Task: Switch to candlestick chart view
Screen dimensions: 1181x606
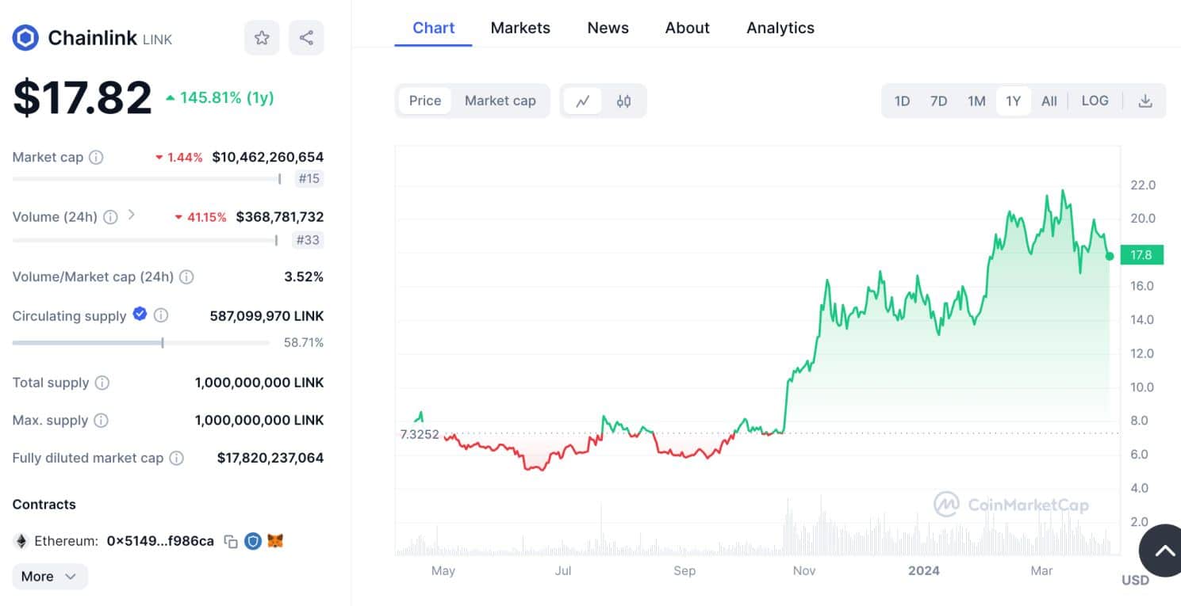Action: coord(623,101)
